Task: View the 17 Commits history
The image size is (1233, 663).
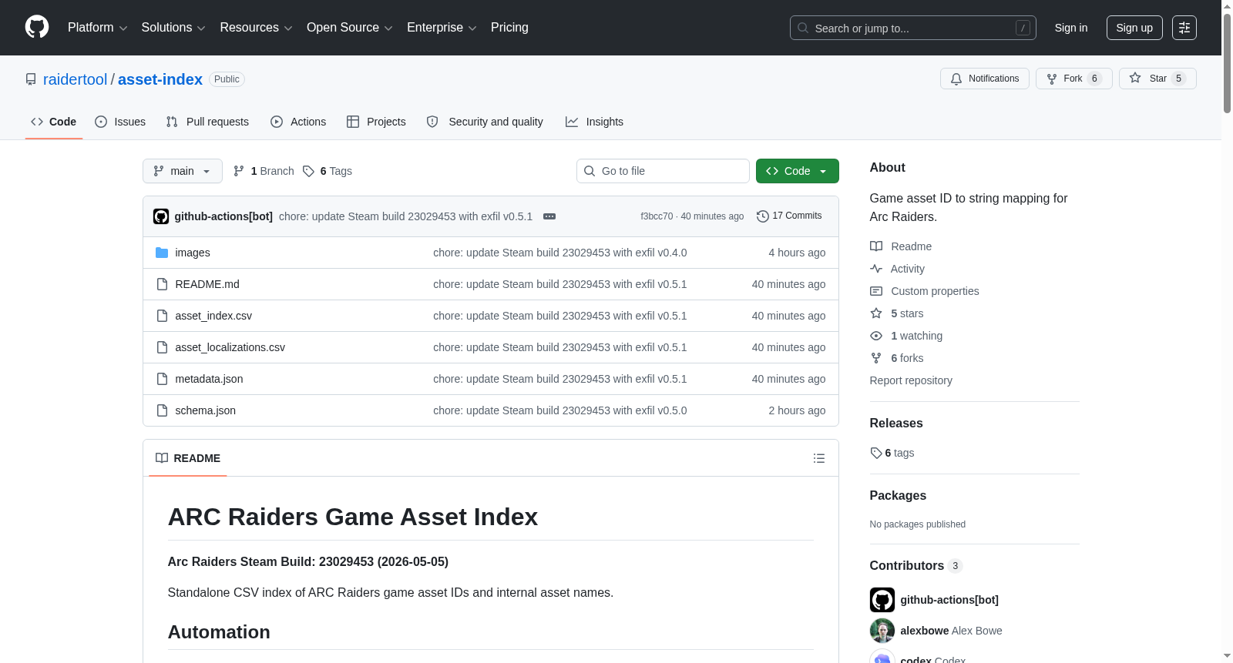Action: tap(789, 216)
